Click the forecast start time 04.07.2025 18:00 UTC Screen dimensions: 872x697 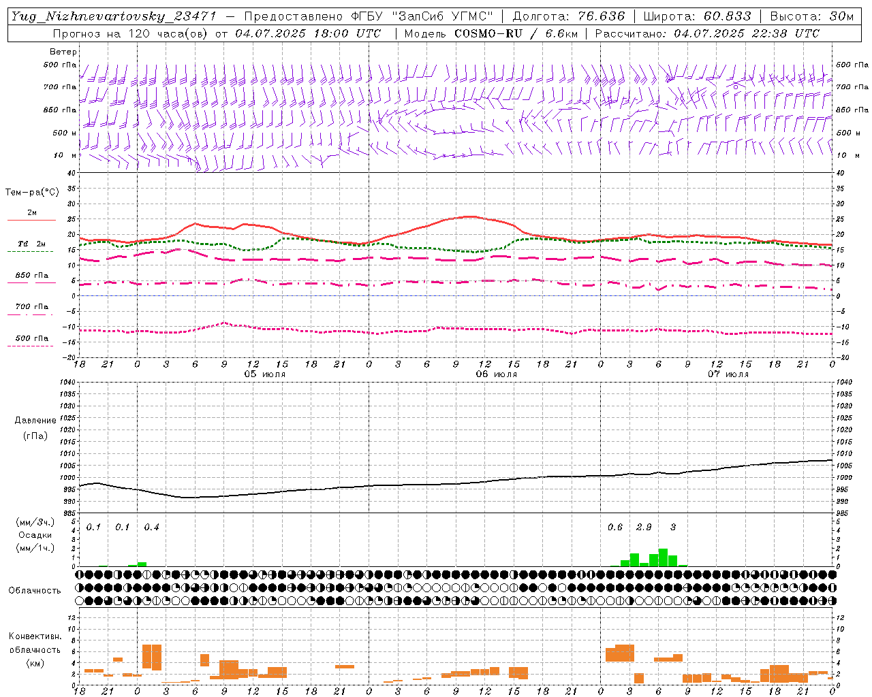click(x=308, y=33)
